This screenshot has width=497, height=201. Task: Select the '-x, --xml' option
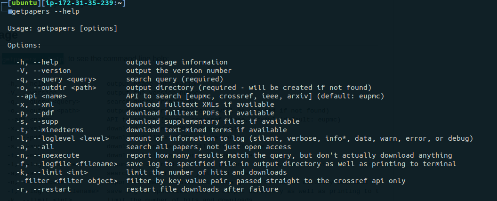pyautogui.click(x=35, y=105)
